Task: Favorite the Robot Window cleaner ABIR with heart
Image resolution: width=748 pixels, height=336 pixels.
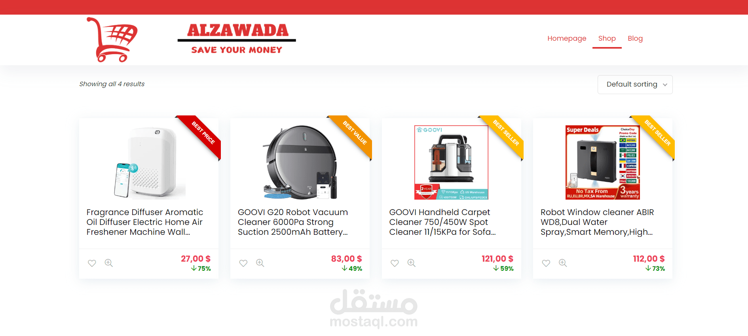Action: tap(546, 263)
